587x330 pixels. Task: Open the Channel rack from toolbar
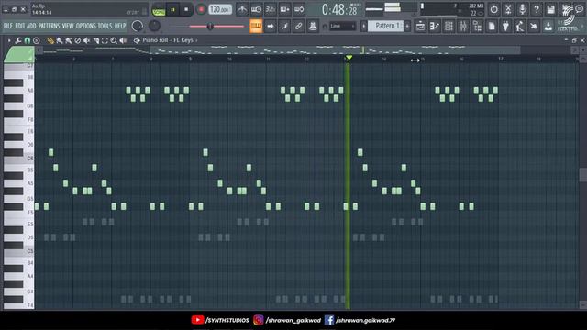[x=449, y=27]
